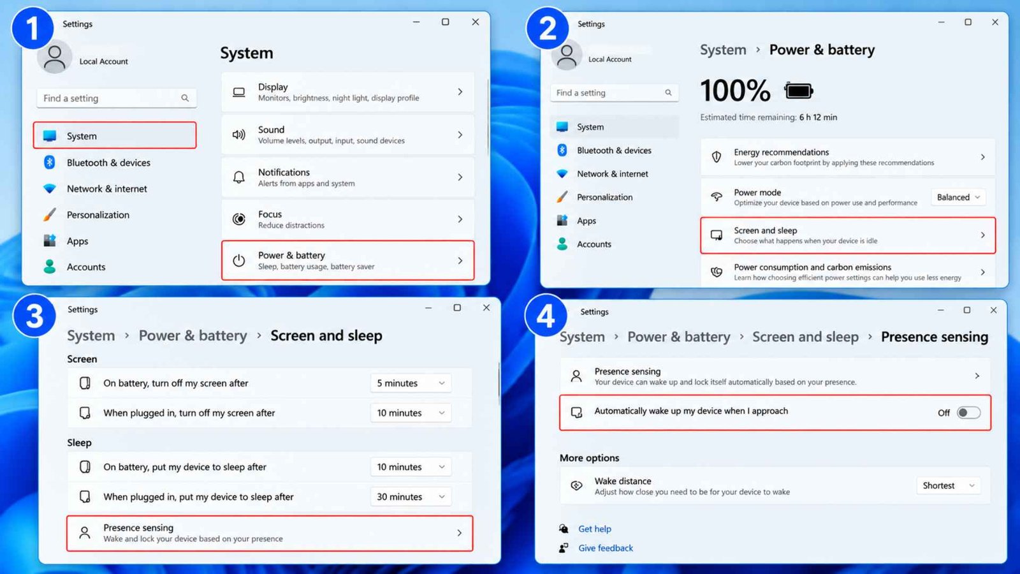The image size is (1020, 574).
Task: Click the Bluetooth icon in window 1 sidebar
Action: click(50, 163)
